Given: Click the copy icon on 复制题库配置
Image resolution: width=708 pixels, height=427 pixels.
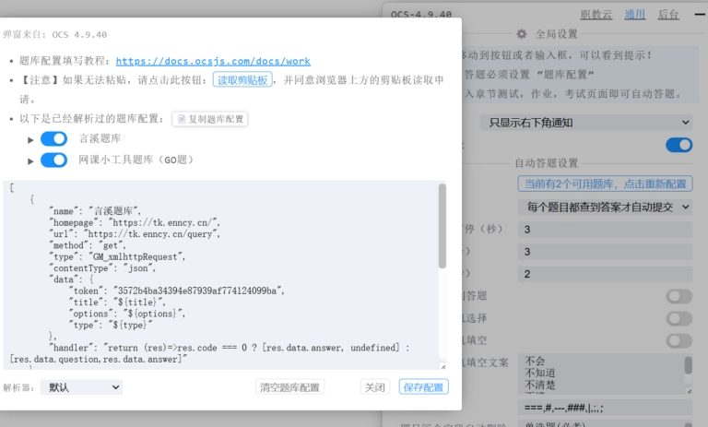Looking at the screenshot, I should [181, 120].
